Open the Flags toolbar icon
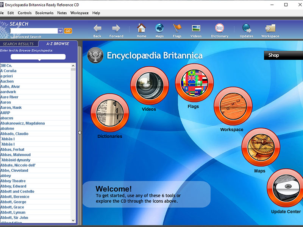This screenshot has height=227, width=303. tap(177, 28)
